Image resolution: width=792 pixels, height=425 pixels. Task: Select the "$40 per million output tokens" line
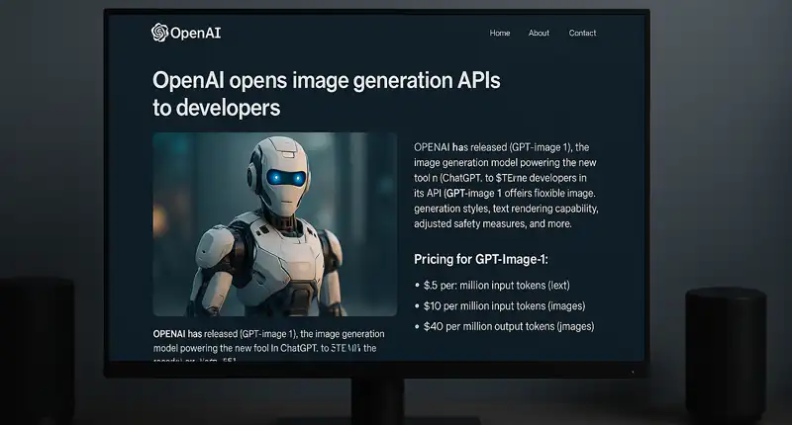pyautogui.click(x=505, y=327)
